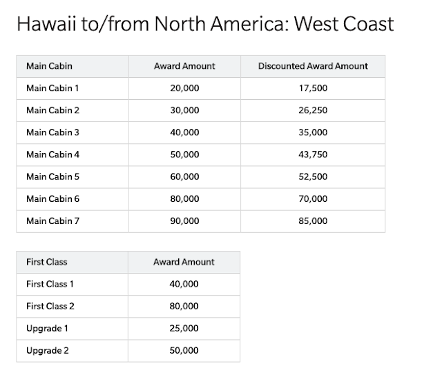Select the Main Cabin 3 row label
Screen dimensions: 442x377
coord(52,132)
